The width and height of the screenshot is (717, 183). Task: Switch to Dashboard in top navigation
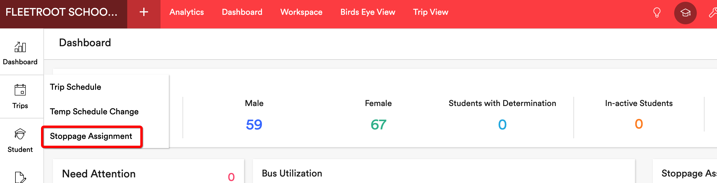tap(242, 12)
